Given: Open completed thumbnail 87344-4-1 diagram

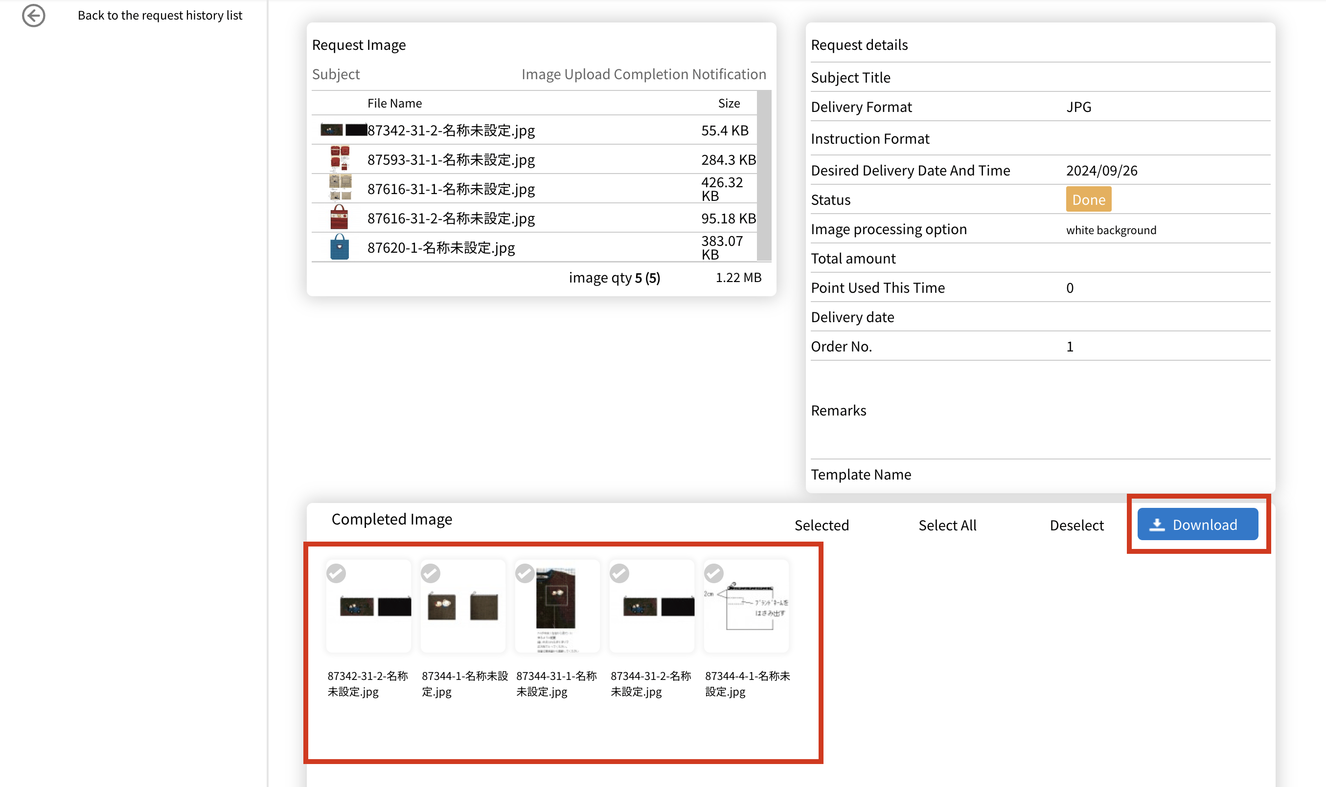Looking at the screenshot, I should 746,607.
